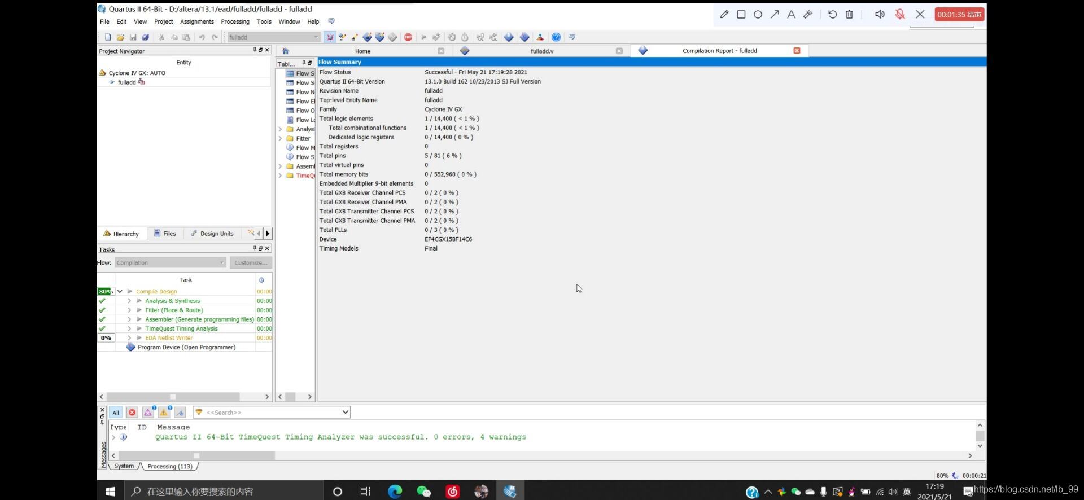Screen dimensions: 1084x500
Task: Open the Windows Start button
Action: (x=110, y=492)
